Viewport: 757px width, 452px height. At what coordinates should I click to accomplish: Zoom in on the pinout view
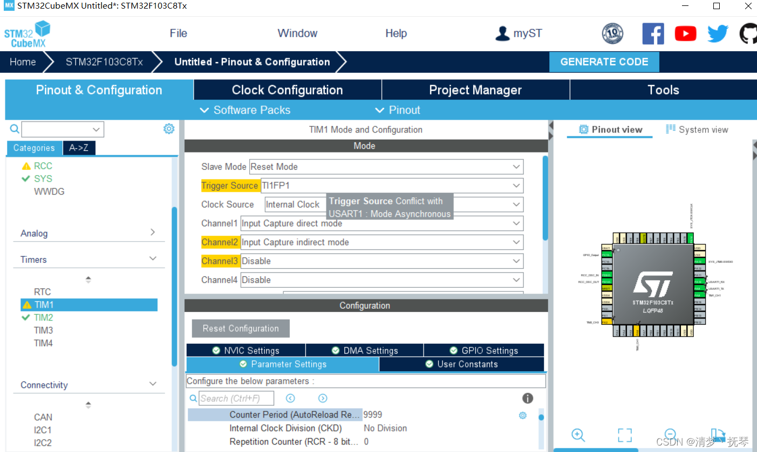(x=578, y=435)
